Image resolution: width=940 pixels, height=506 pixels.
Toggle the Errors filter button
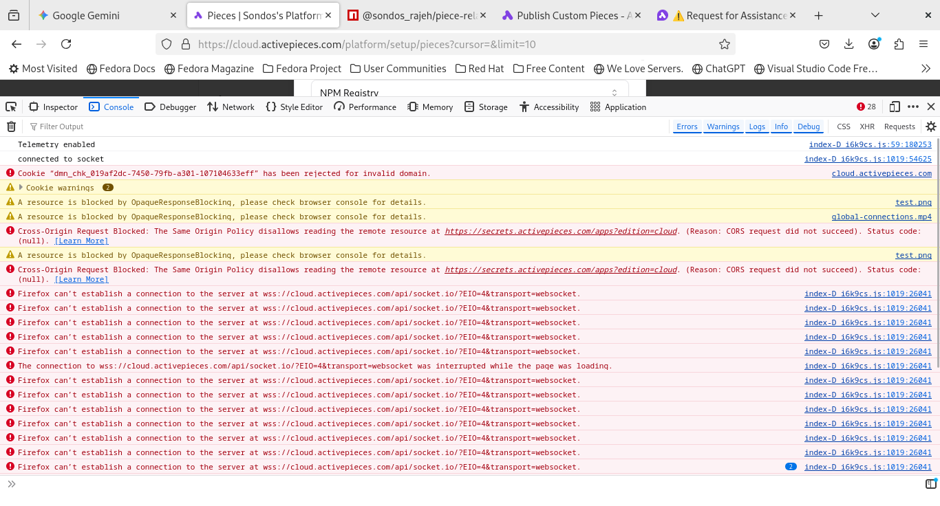[x=687, y=126]
